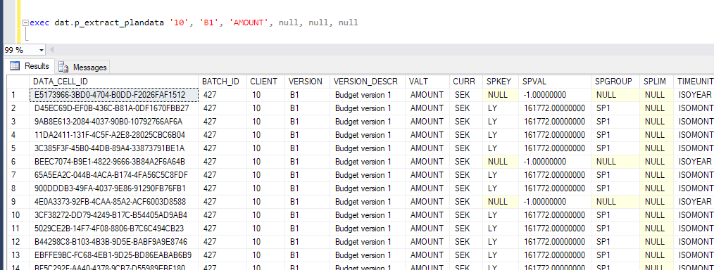
Task: Click cell 11DA2411-131F-4C5F-A2E8-28025CBC6B04
Action: tap(114, 135)
